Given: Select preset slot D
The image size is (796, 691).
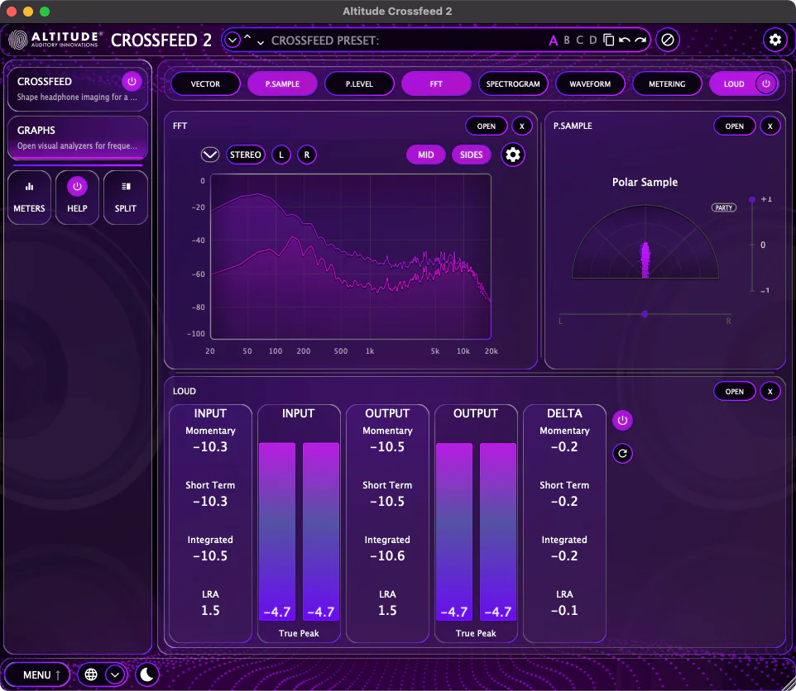Looking at the screenshot, I should click(x=592, y=40).
